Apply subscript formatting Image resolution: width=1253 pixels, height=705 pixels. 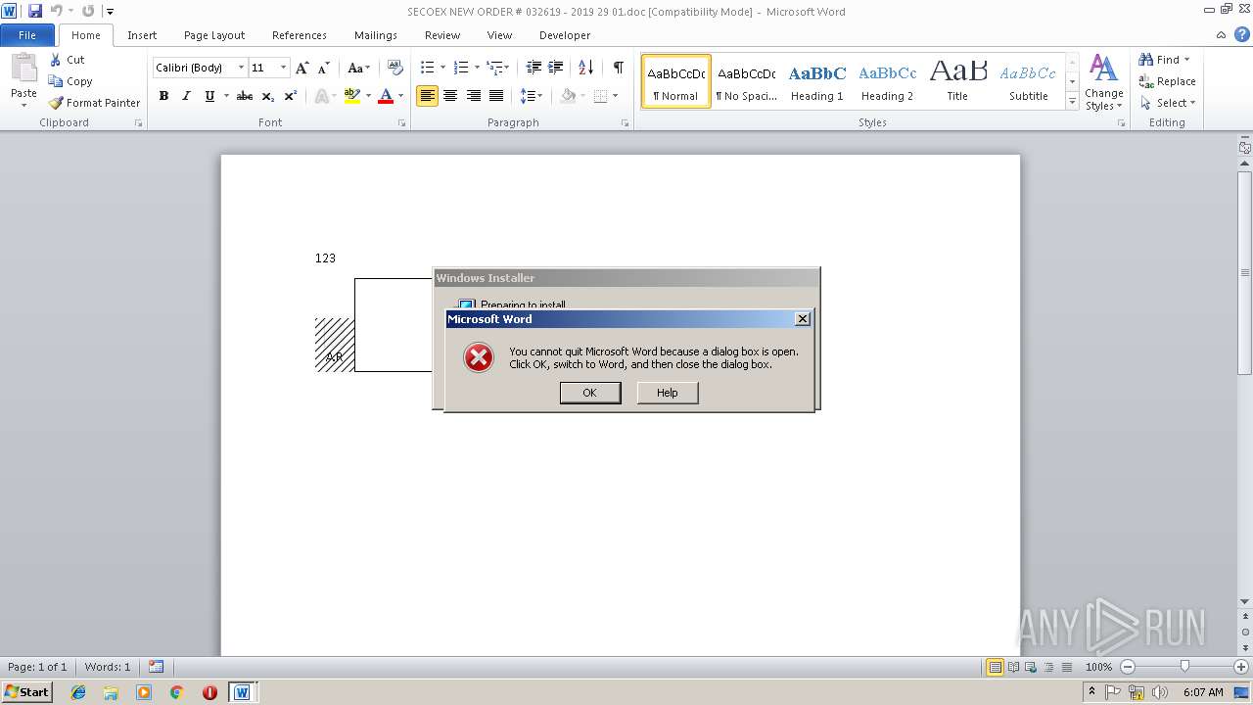click(x=268, y=96)
